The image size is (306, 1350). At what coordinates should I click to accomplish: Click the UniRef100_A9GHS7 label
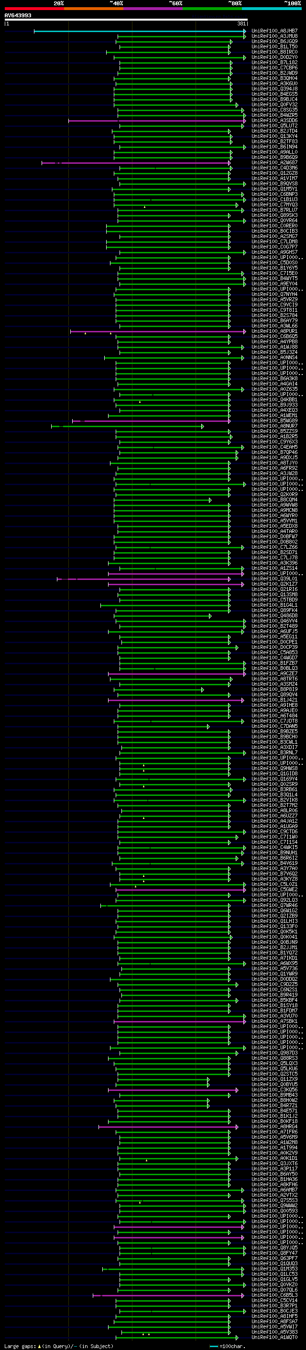[274, 252]
